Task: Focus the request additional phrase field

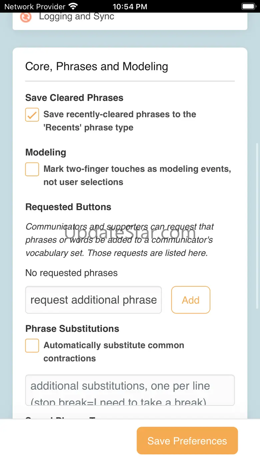Action: click(x=93, y=300)
